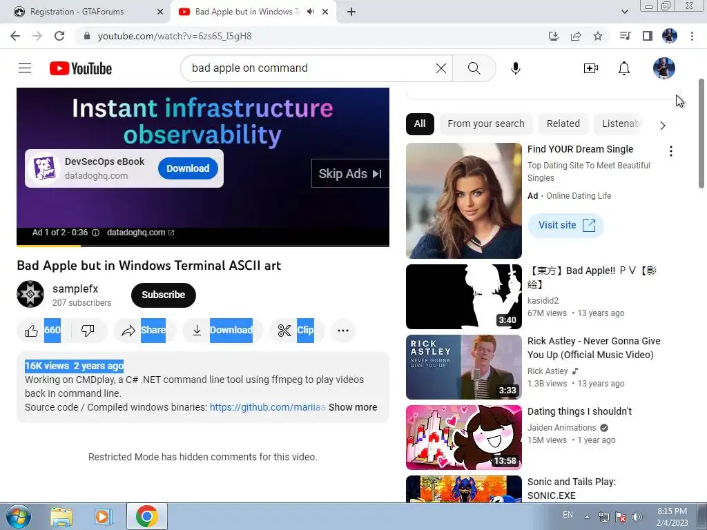Click the Download button under the video
The height and width of the screenshot is (530, 707).
pos(224,331)
